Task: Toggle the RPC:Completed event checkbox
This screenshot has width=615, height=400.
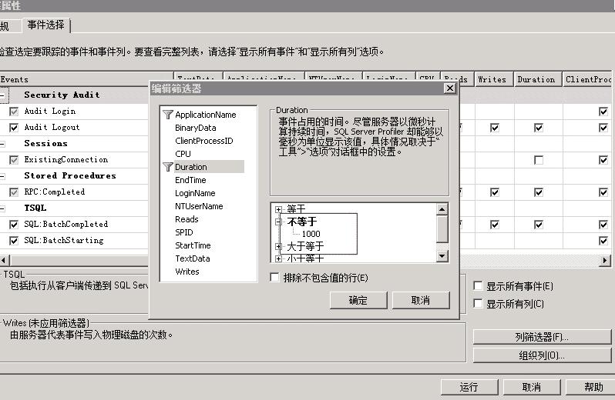Action: click(x=14, y=192)
